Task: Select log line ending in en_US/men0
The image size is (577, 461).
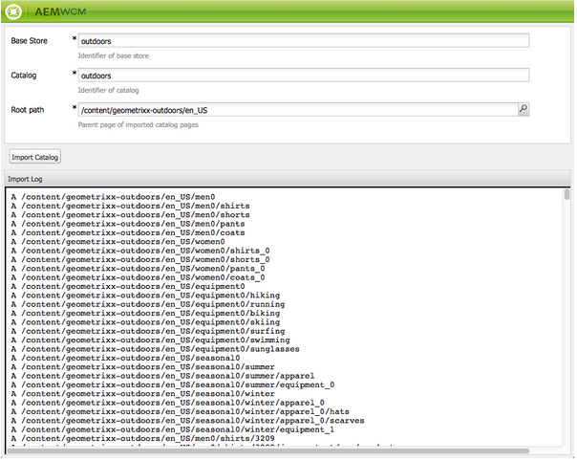Action: click(113, 197)
